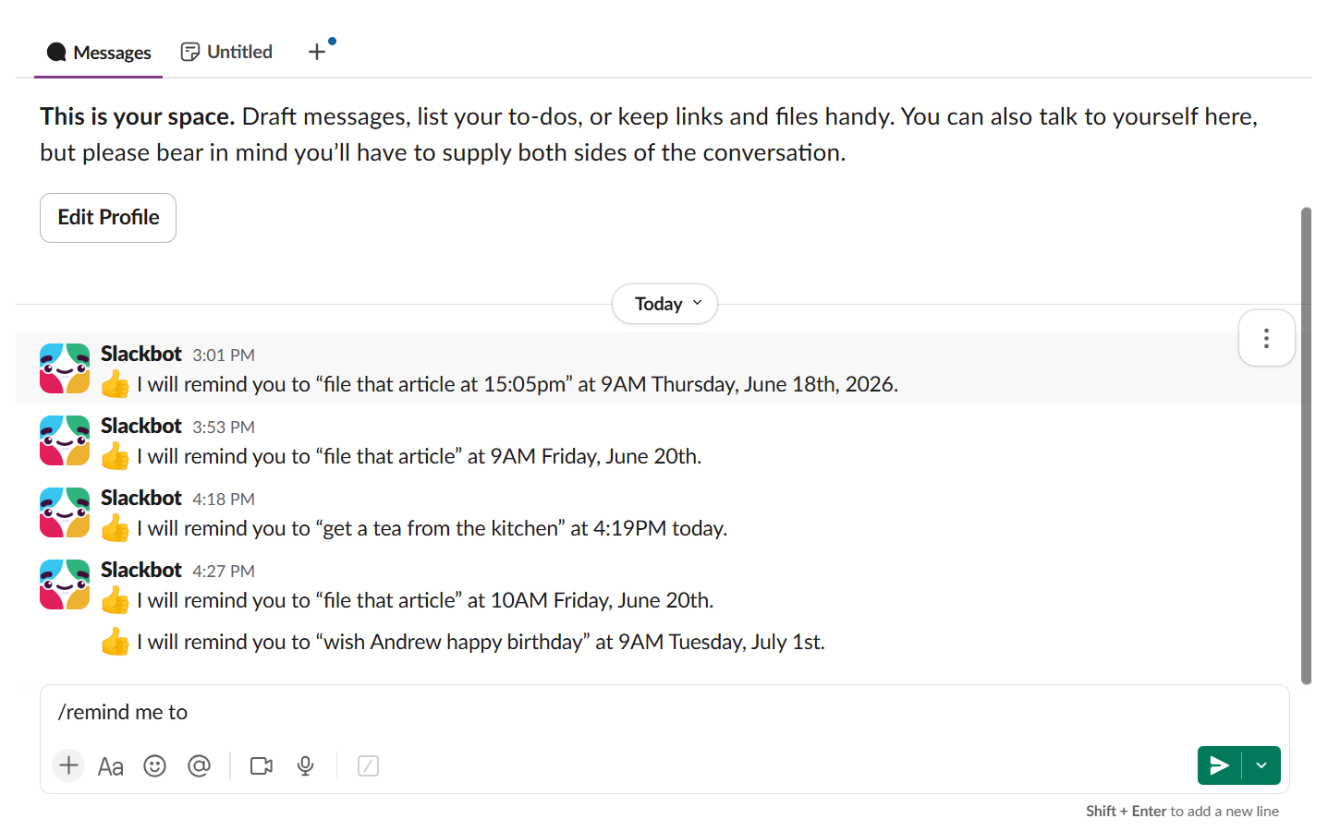1328x831 pixels.
Task: Click Slackbot avatar on 4:27 PM message
Action: click(65, 584)
